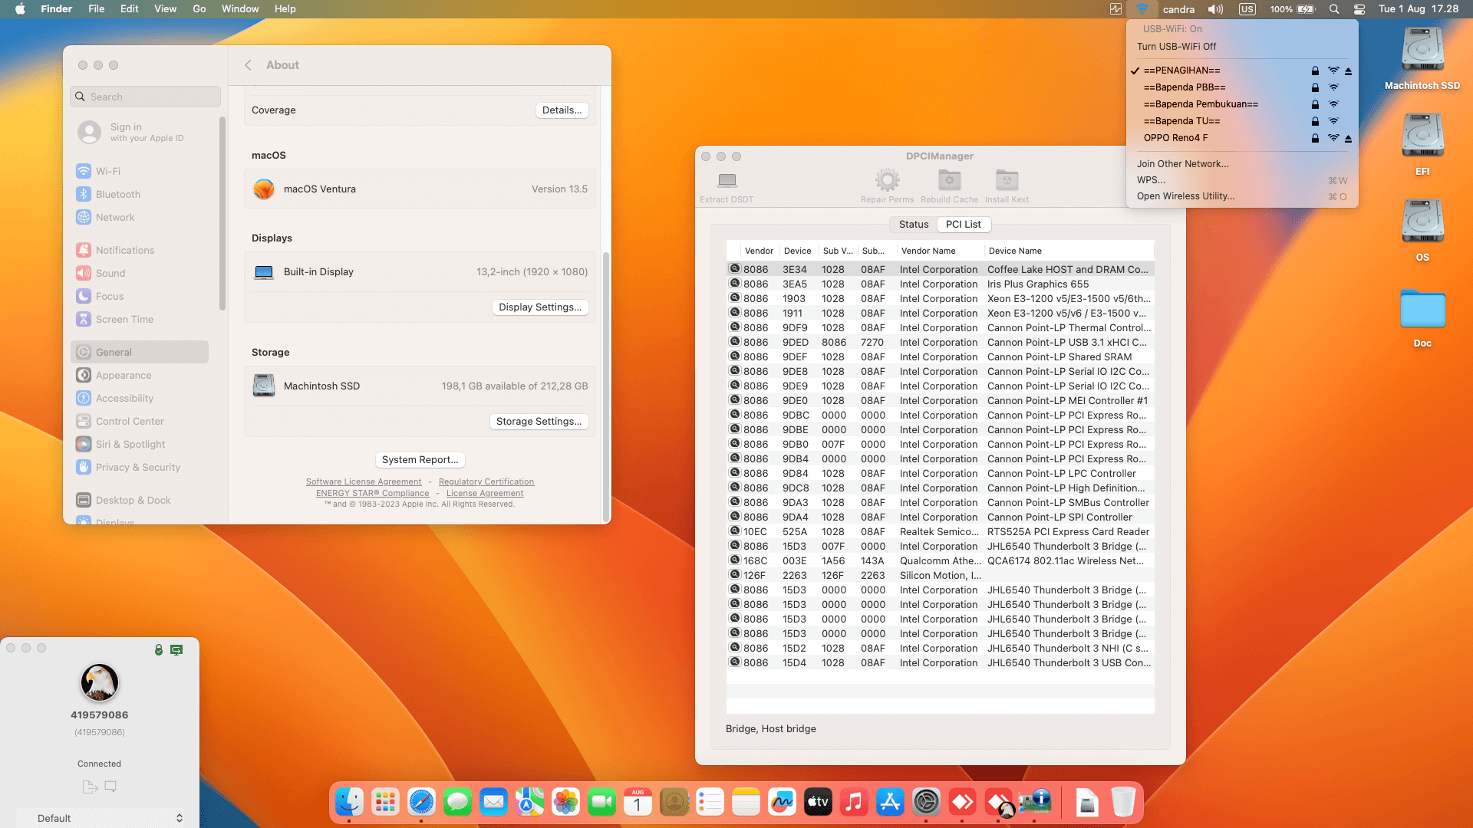Sort by Device Name column header

click(x=1069, y=251)
